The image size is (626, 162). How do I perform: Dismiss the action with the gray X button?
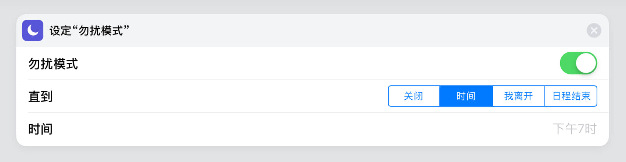(x=594, y=30)
